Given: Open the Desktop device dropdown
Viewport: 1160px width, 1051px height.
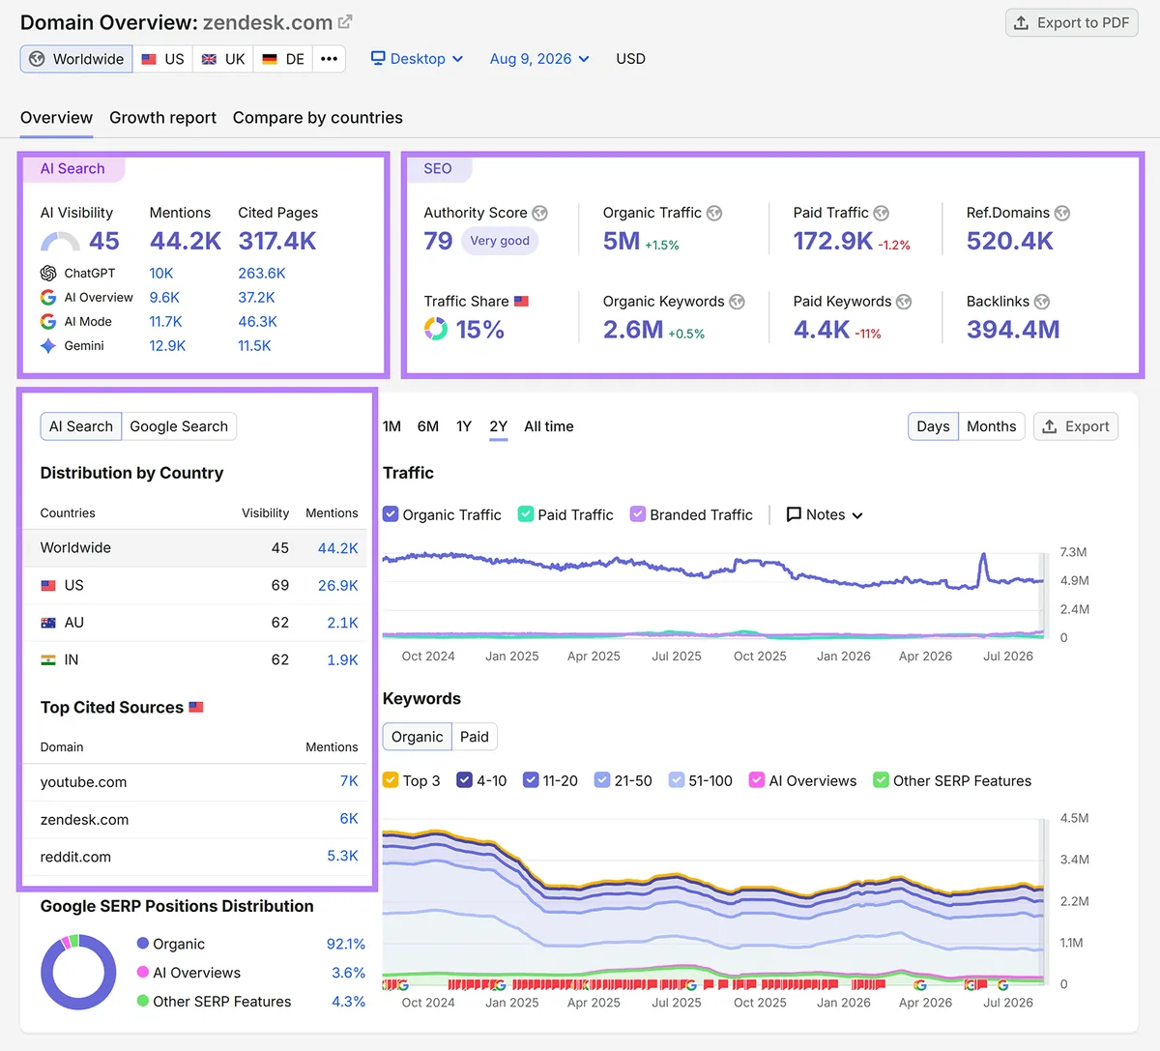Looking at the screenshot, I should point(417,58).
